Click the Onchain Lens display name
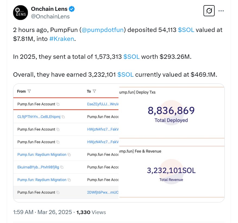This screenshot has width=238, height=223. pos(49,9)
